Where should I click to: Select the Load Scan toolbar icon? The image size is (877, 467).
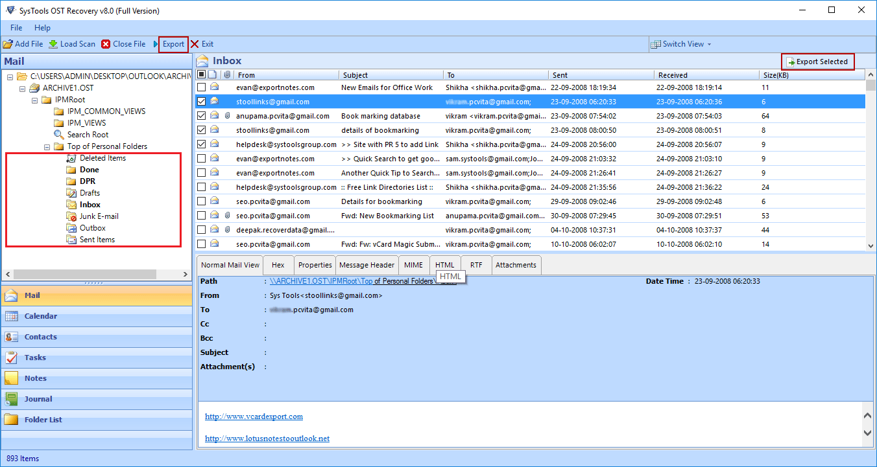71,44
